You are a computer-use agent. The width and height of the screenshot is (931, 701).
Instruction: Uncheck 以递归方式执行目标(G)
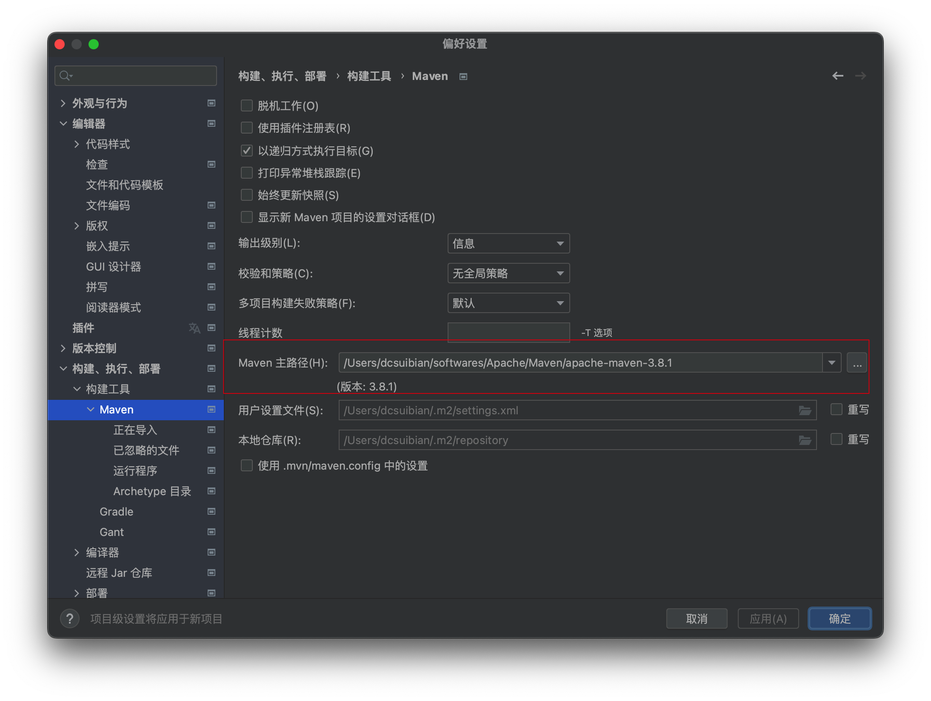(x=247, y=151)
